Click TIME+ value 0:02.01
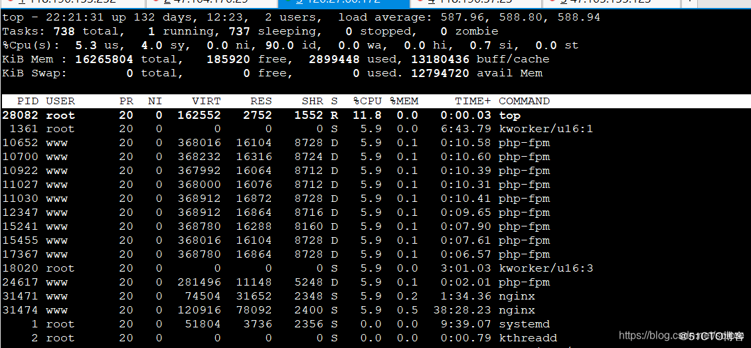Screen dimensions: 751x348 pos(466,282)
